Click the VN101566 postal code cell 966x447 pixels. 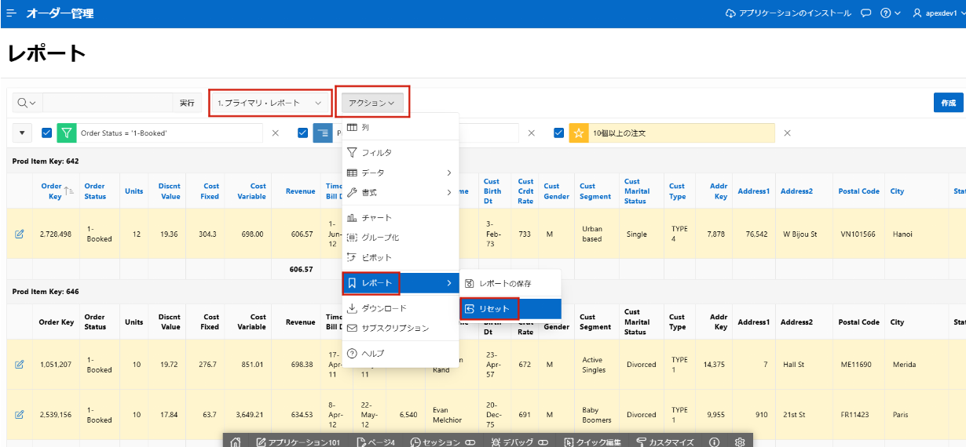858,234
